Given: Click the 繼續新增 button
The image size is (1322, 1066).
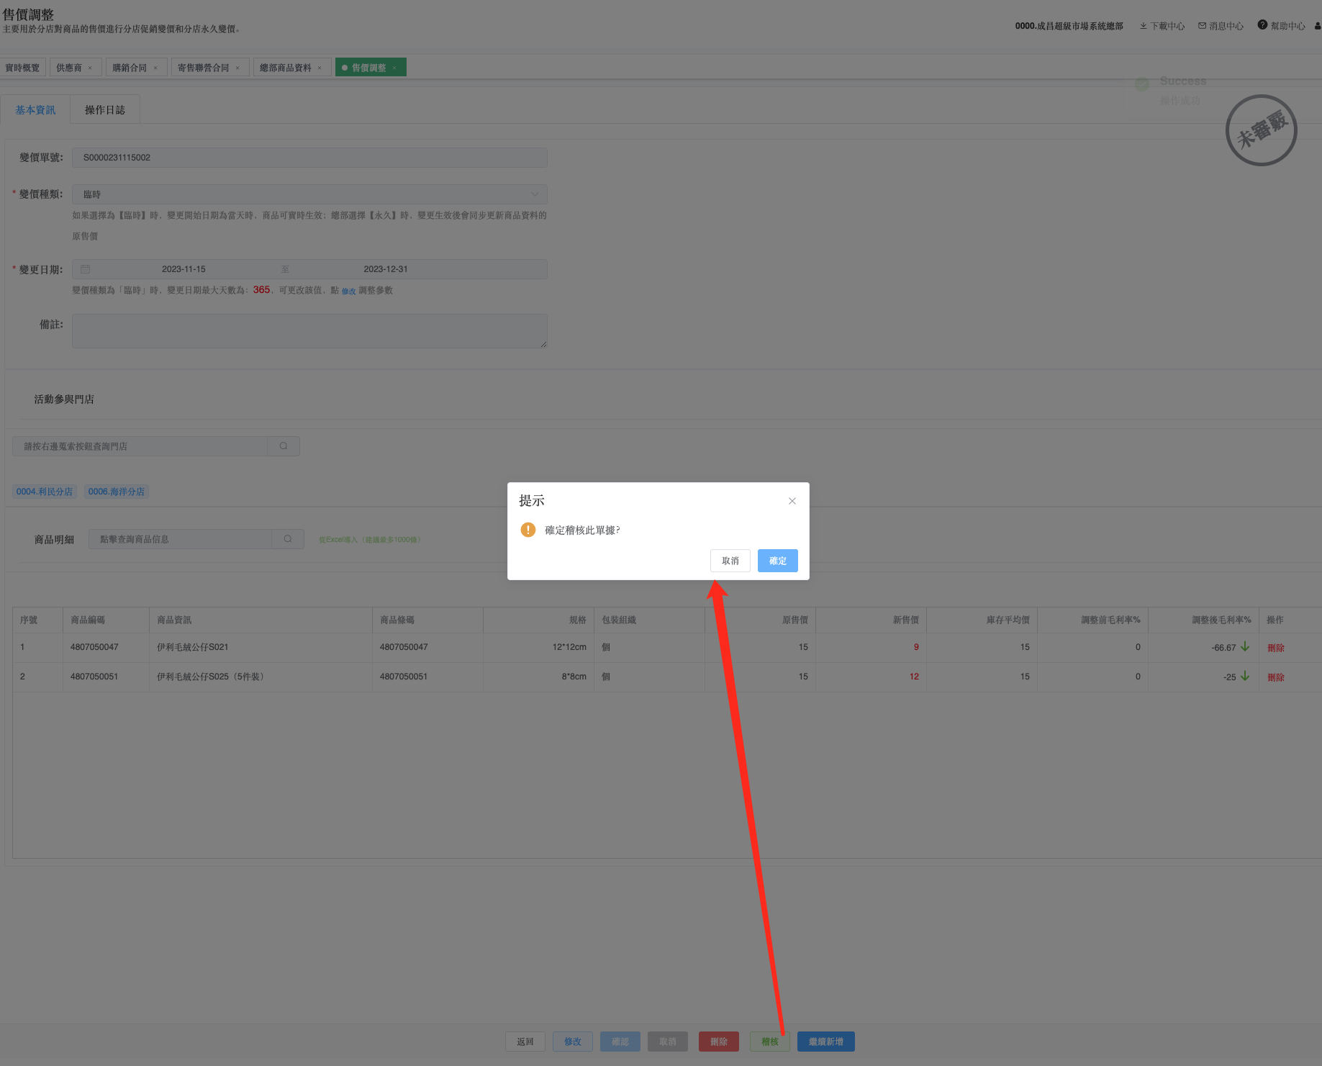Looking at the screenshot, I should (826, 1042).
